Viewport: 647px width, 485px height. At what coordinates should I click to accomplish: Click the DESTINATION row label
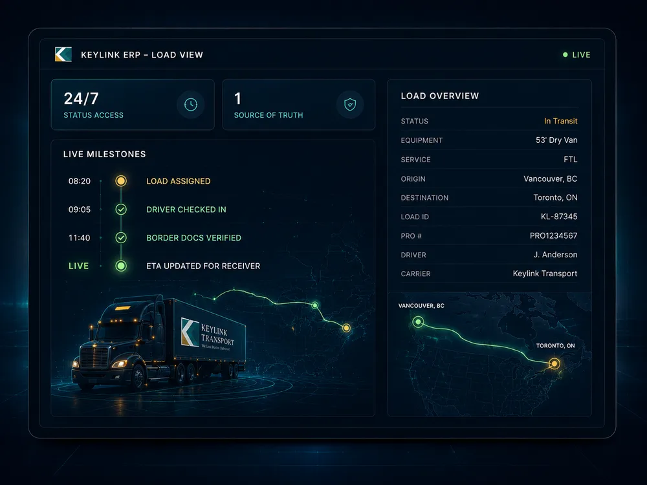(424, 197)
